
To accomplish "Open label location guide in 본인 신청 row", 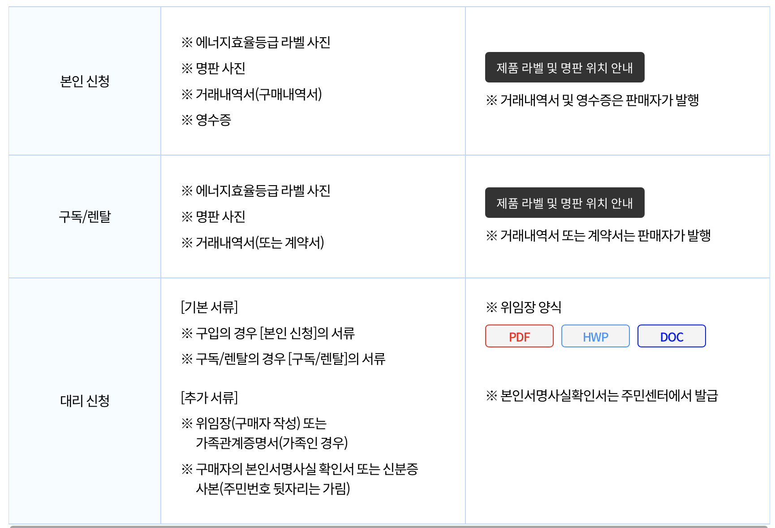I will [x=564, y=68].
